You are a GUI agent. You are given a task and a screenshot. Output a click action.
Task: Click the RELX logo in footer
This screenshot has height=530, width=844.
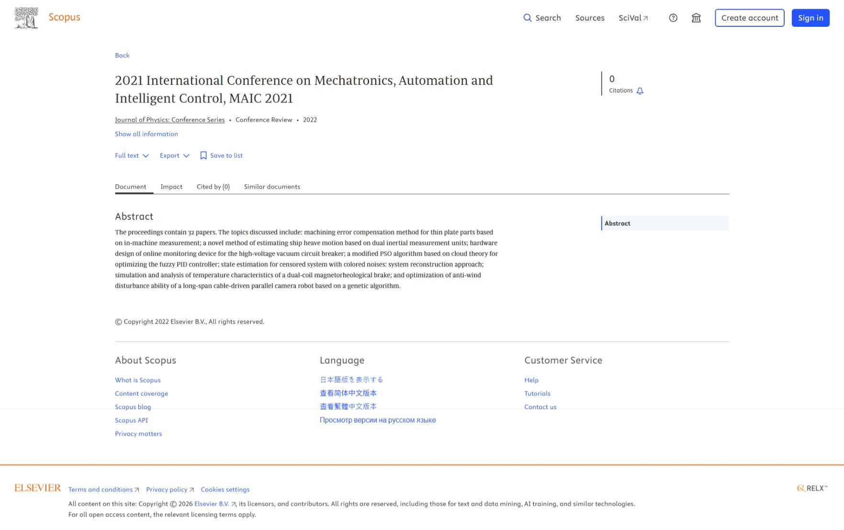coord(812,488)
